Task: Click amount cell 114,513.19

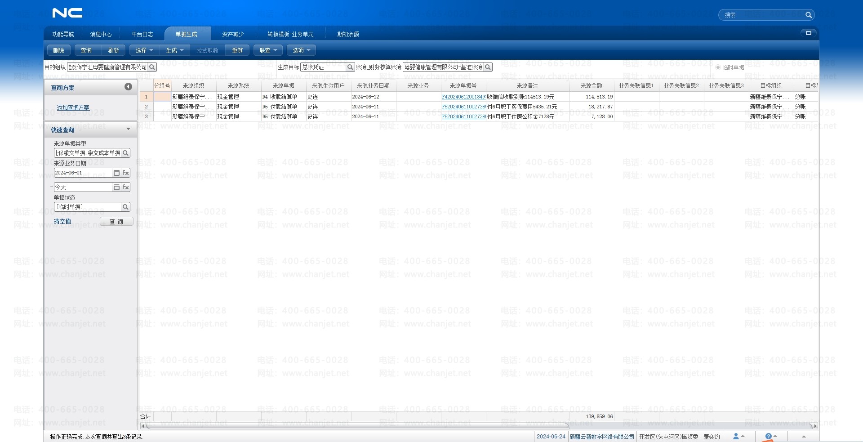Action: [592, 97]
